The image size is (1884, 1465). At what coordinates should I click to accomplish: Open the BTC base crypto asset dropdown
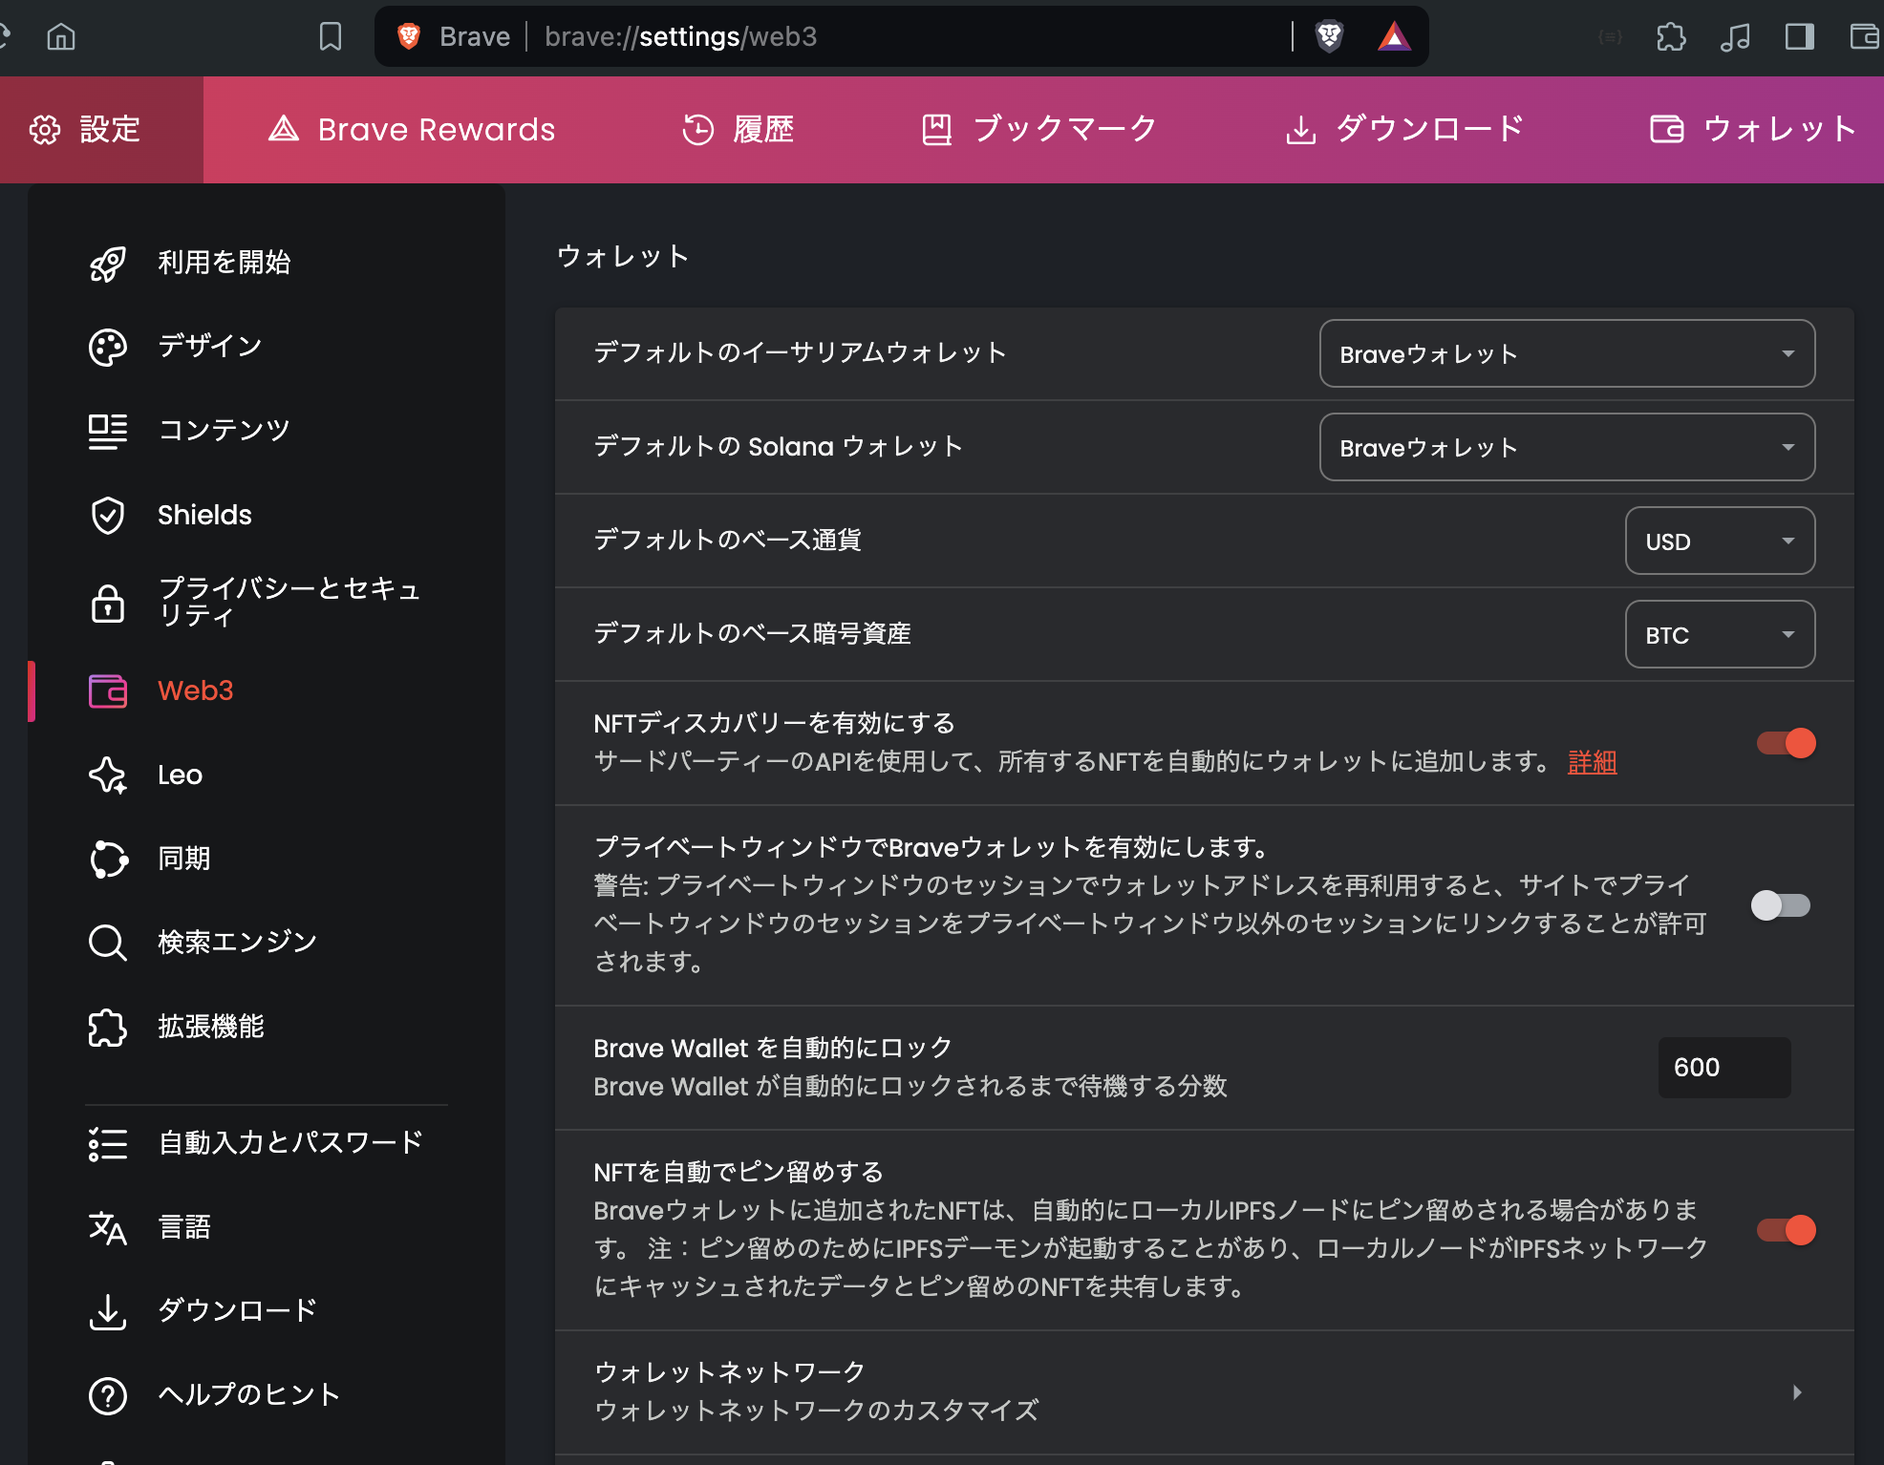[1720, 634]
